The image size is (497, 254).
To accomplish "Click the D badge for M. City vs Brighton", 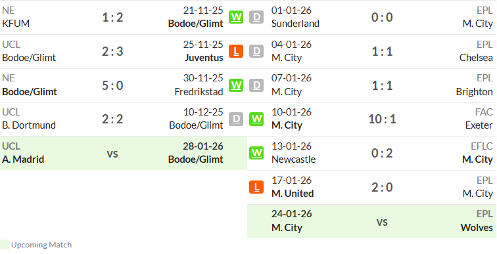I will click(256, 85).
